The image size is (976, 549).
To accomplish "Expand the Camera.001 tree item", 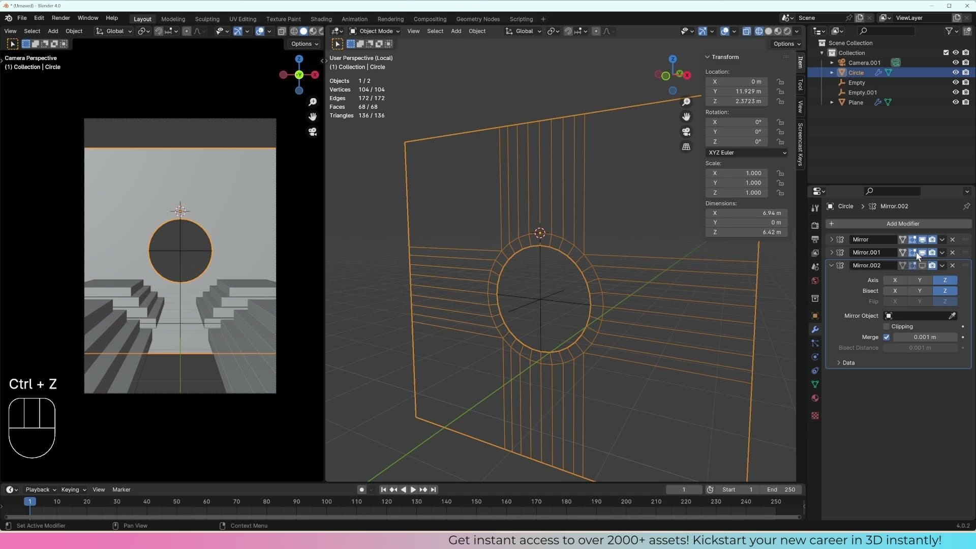I will pos(832,63).
